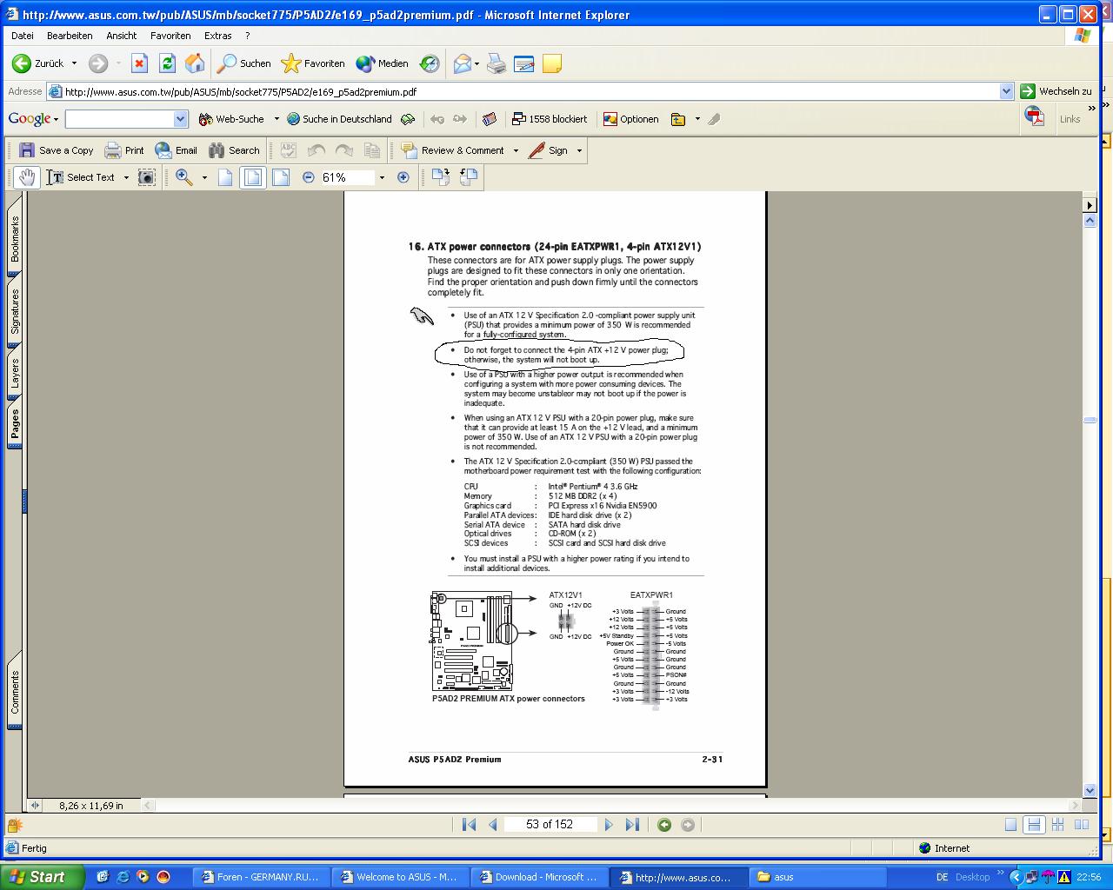
Task: Open the Pages panel tab
Action: 15,425
